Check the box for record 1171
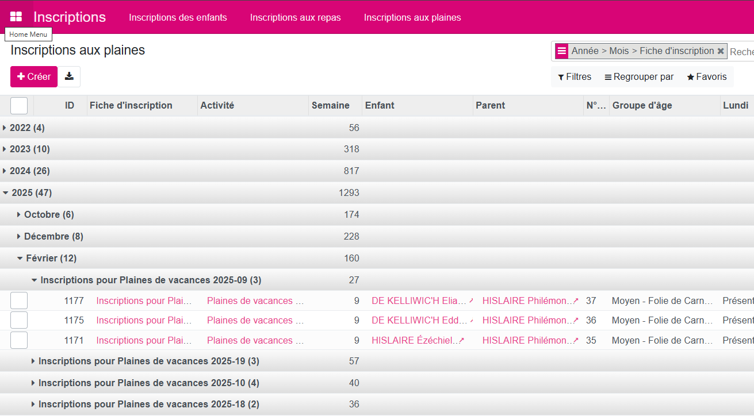 tap(19, 340)
